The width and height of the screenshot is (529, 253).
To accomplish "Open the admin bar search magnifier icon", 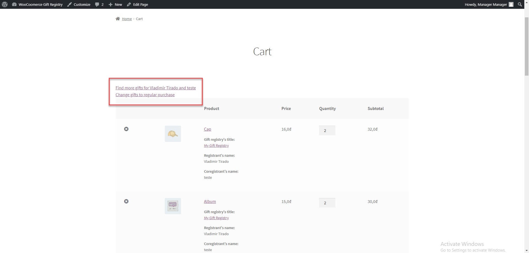I will 520,4.
